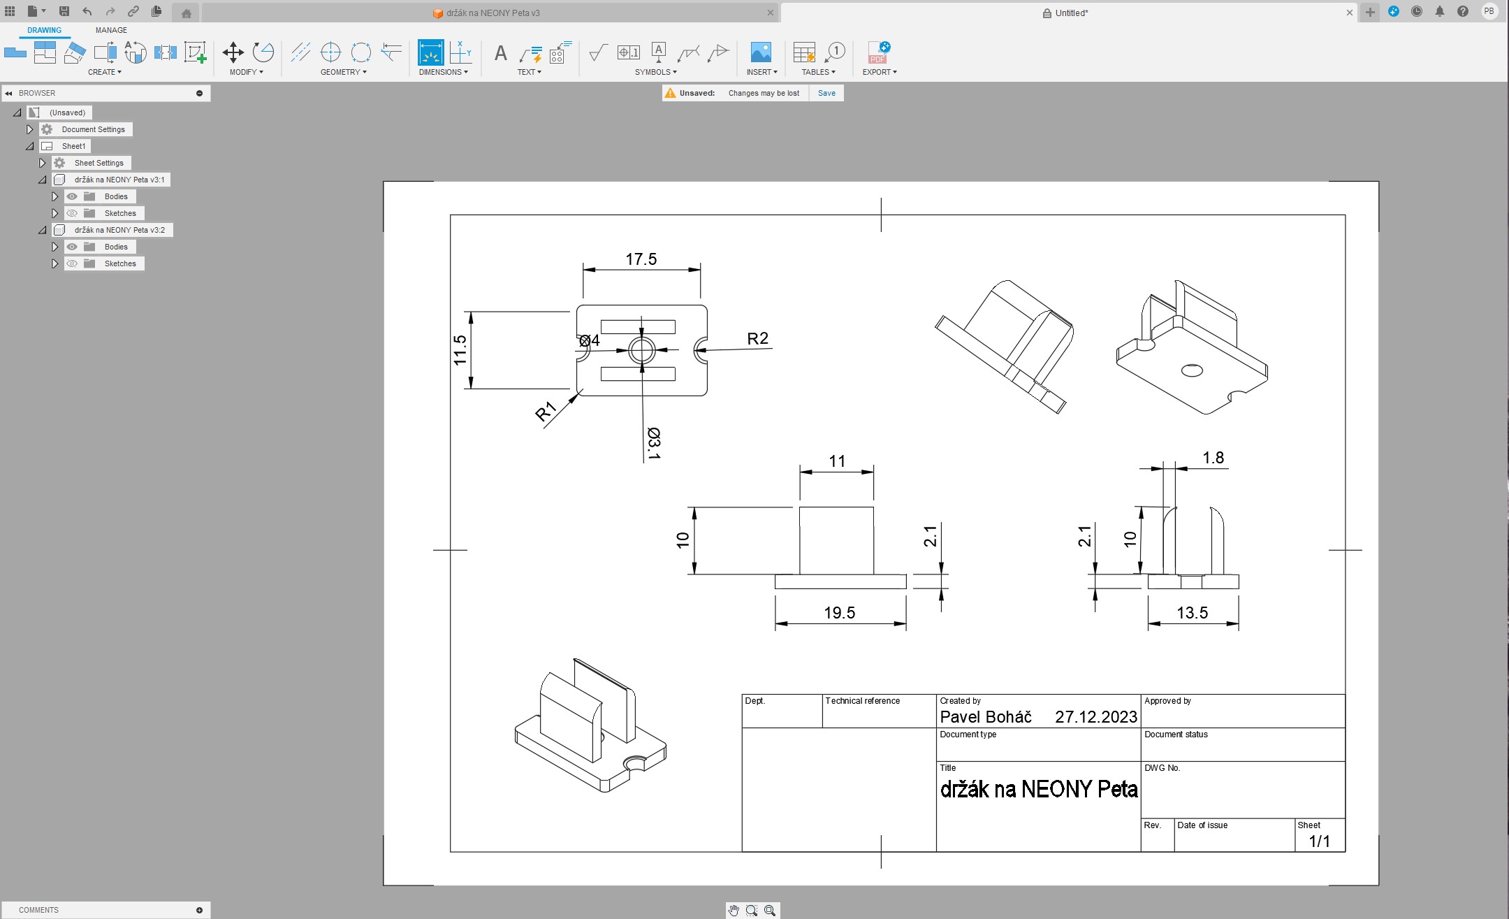
Task: Expand Document Settings tree node
Action: tap(29, 129)
